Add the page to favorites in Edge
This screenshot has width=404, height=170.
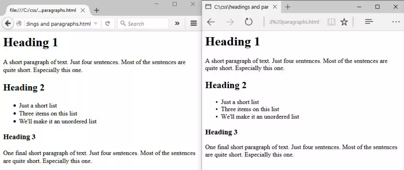tap(344, 22)
